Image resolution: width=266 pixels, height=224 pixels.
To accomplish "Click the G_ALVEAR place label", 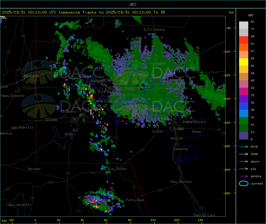I will (177, 129).
